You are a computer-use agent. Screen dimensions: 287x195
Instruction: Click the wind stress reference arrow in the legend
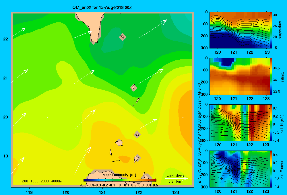coord(177,179)
